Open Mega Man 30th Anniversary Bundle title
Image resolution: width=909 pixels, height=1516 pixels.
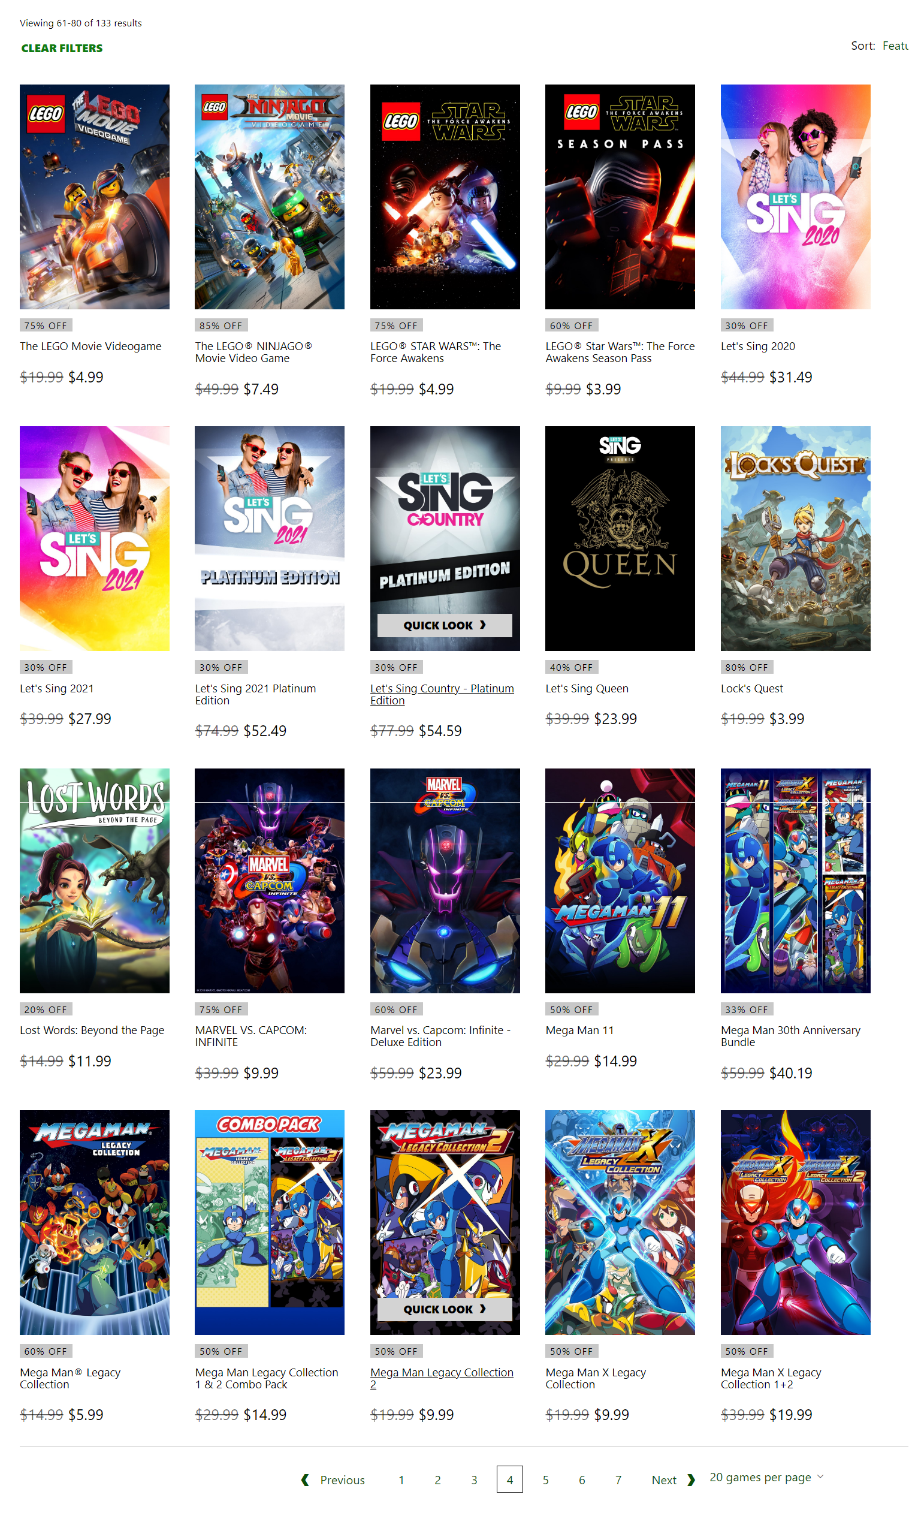coord(790,1036)
